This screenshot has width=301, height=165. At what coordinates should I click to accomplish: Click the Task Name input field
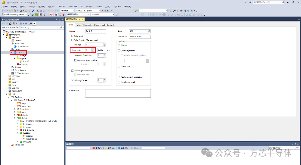click(96, 31)
